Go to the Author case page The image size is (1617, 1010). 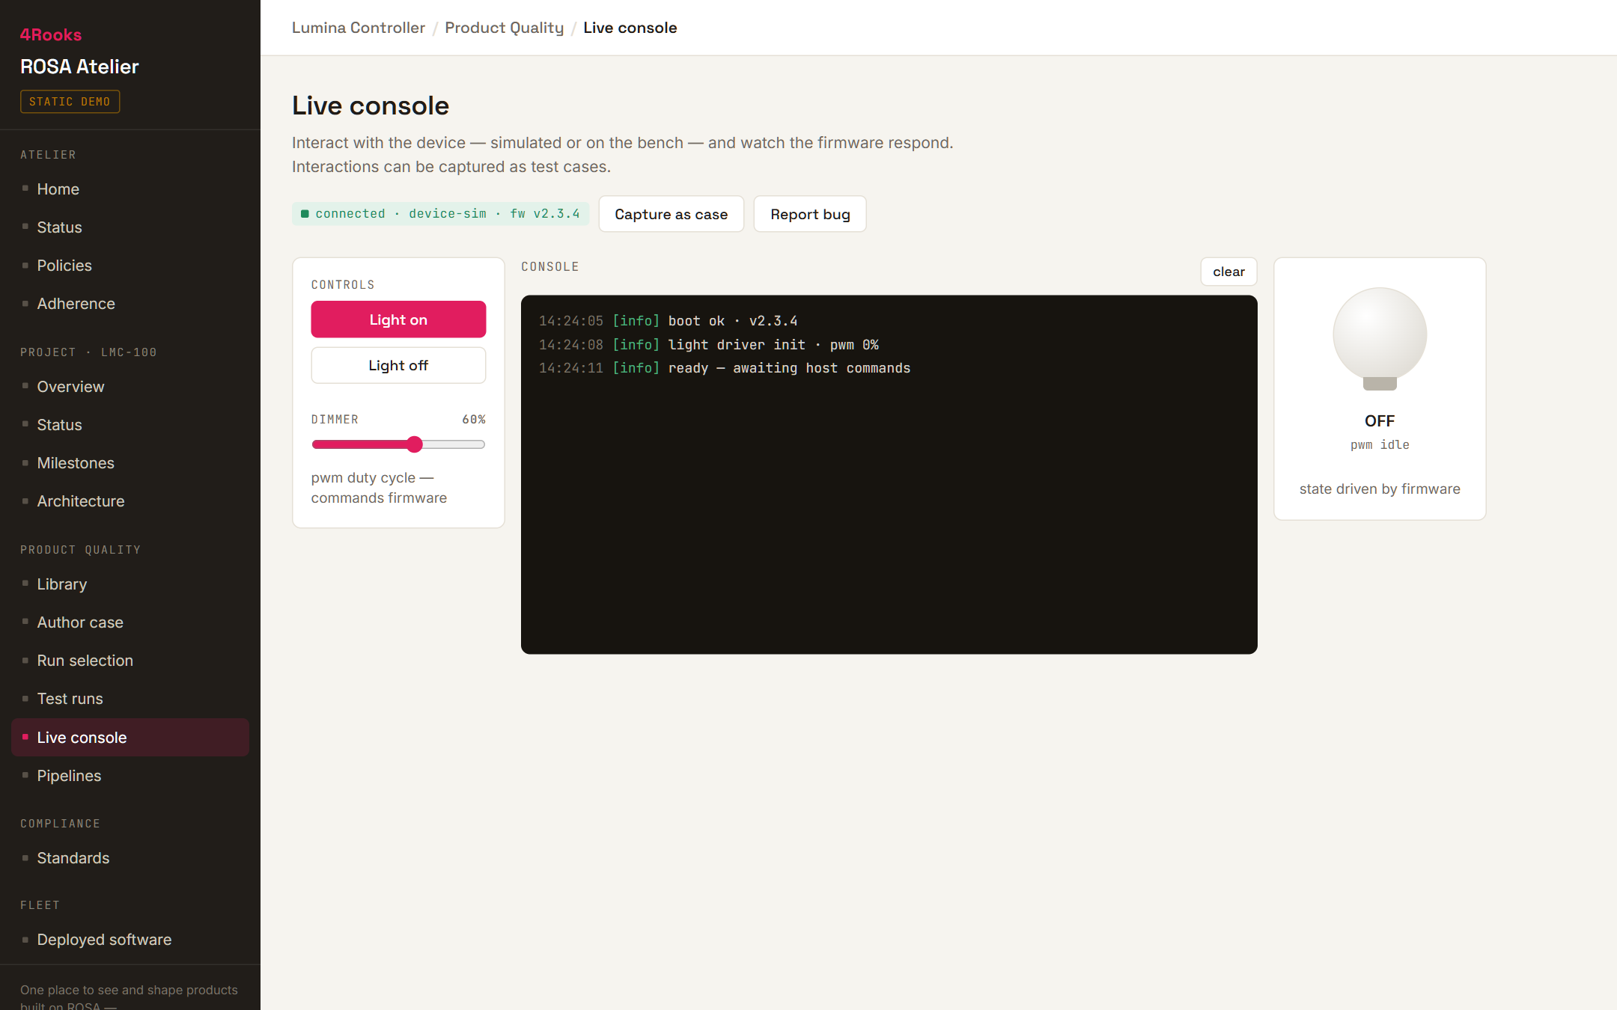(130, 622)
